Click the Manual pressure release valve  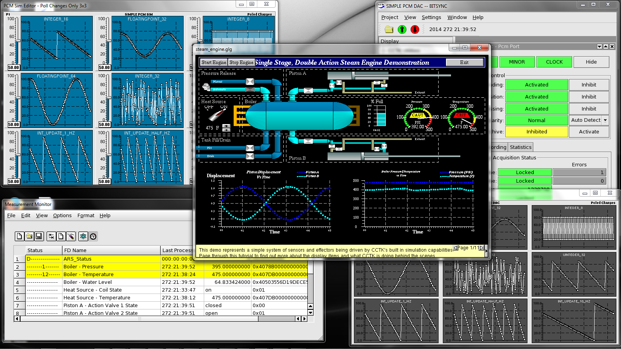[x=250, y=81]
